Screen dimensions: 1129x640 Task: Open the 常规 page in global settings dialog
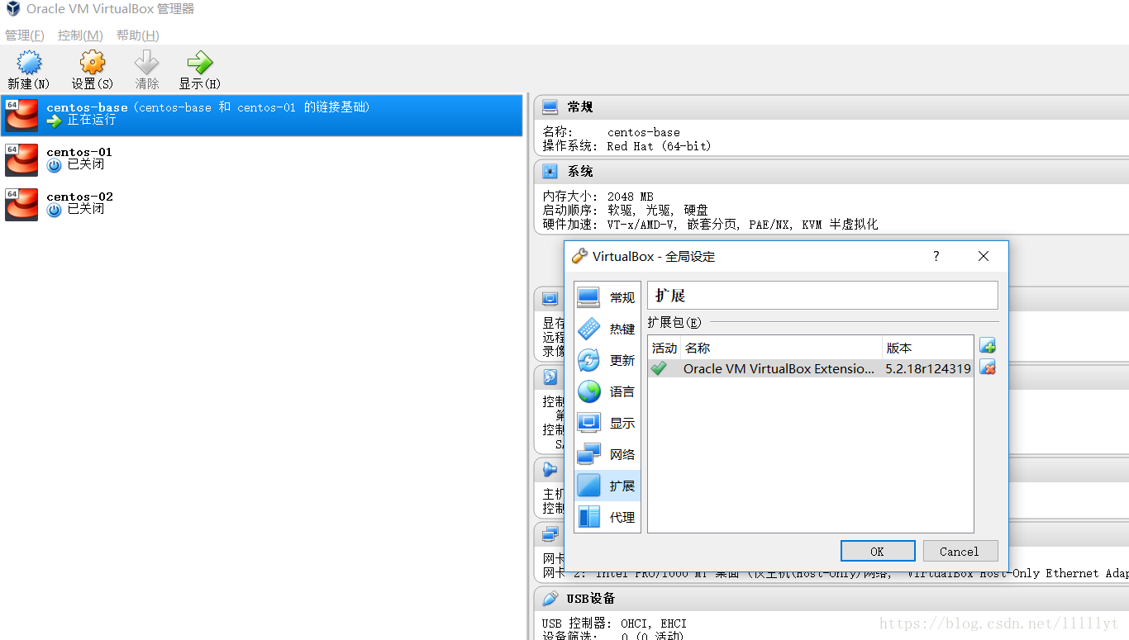click(x=607, y=297)
